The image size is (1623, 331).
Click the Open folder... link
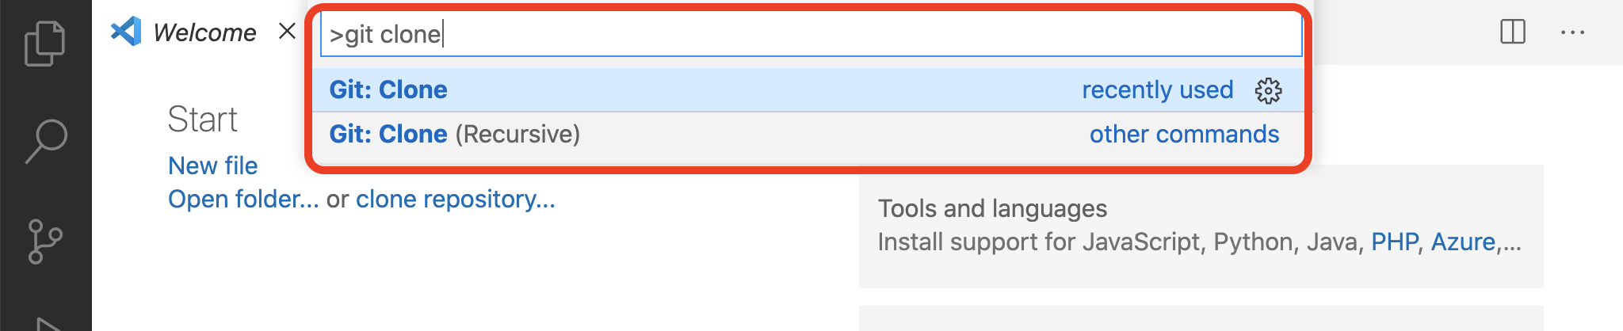[x=243, y=199]
